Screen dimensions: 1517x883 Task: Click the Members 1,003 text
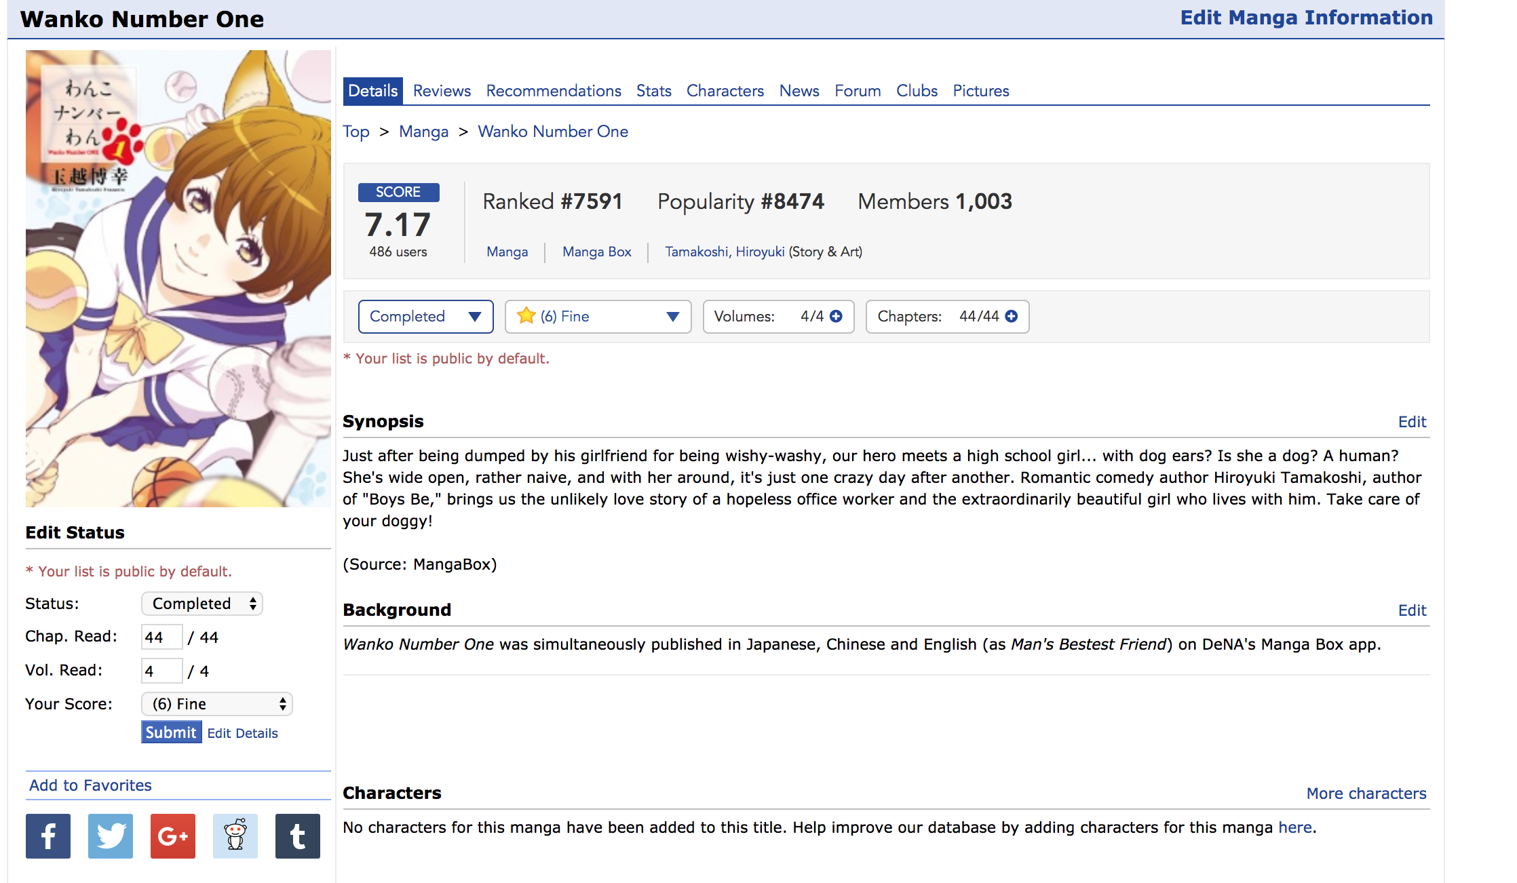click(935, 201)
